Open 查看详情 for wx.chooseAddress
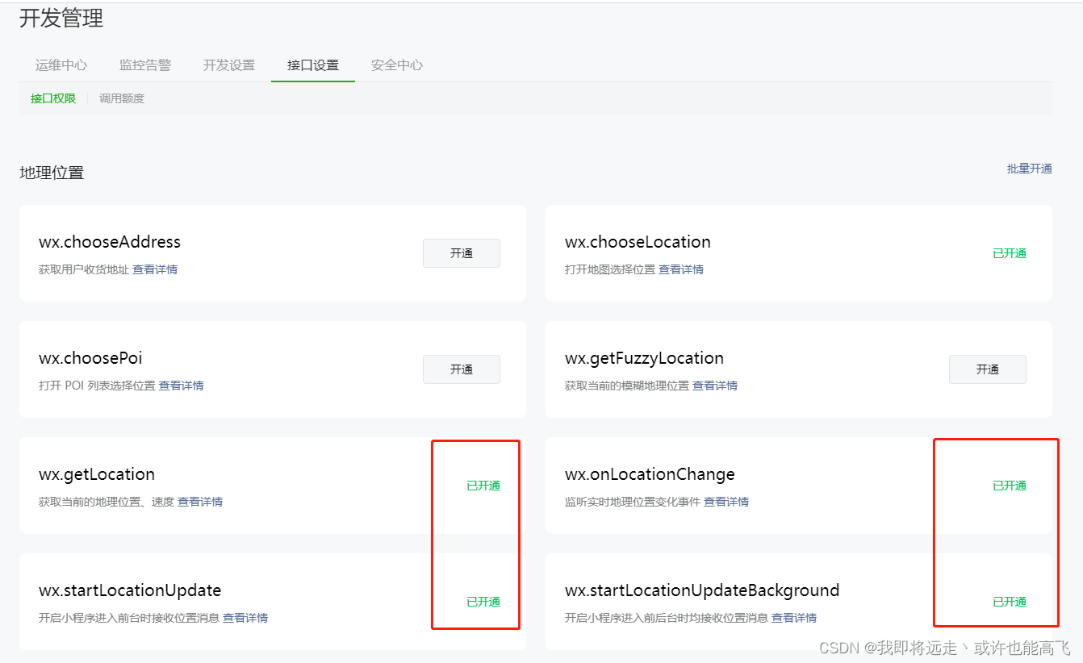This screenshot has width=1083, height=663. coord(156,269)
